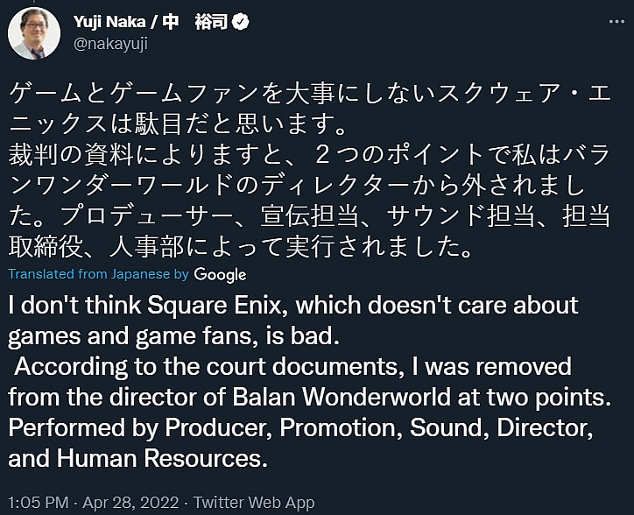The width and height of the screenshot is (634, 515).
Task: Click Yuji Naka's profile avatar photo
Action: click(34, 33)
